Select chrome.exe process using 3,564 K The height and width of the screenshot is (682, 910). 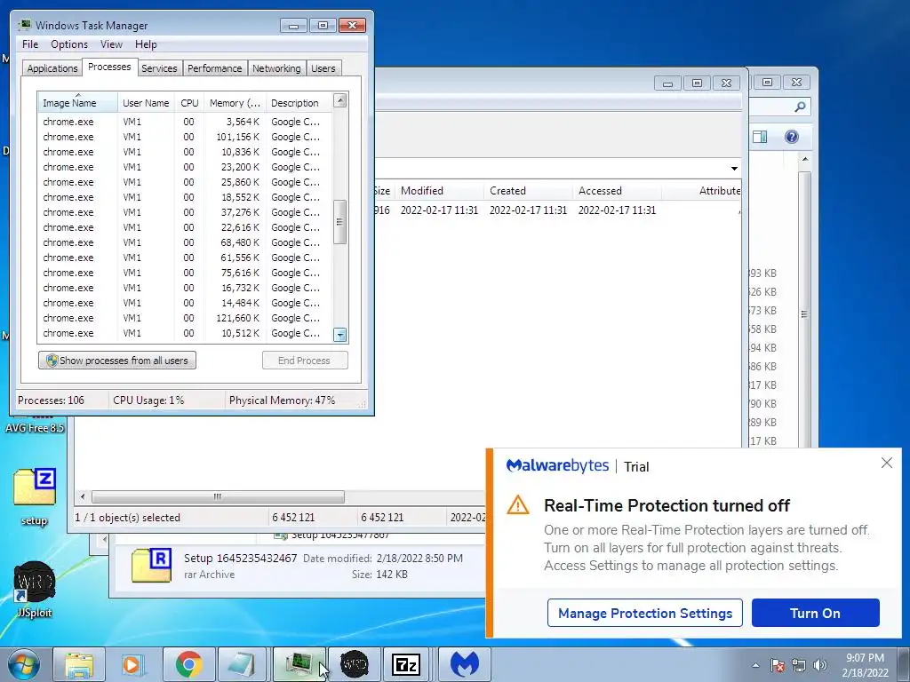tap(185, 122)
